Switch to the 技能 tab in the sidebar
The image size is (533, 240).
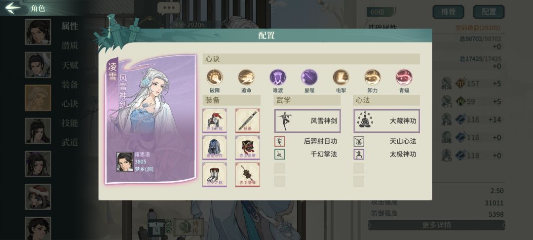(x=70, y=123)
